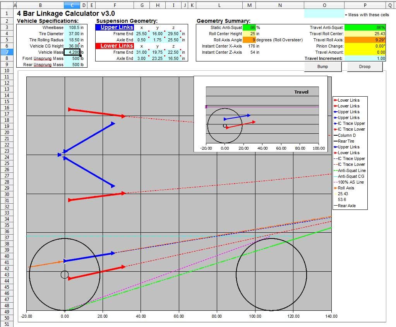
Task: Select the Travel Increment value 1.00
Action: point(365,58)
